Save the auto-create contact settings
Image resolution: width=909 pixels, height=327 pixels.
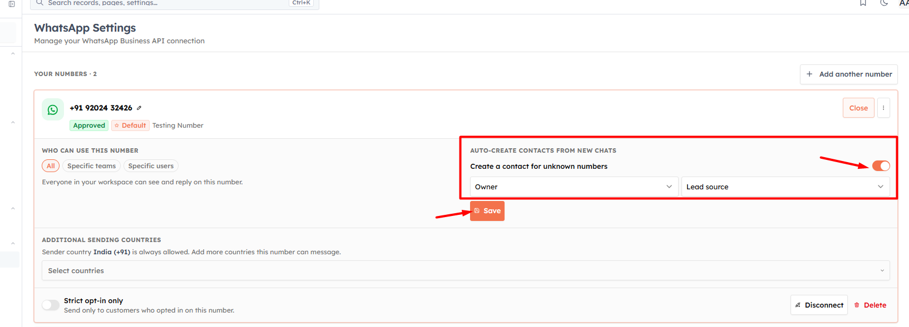(x=487, y=211)
